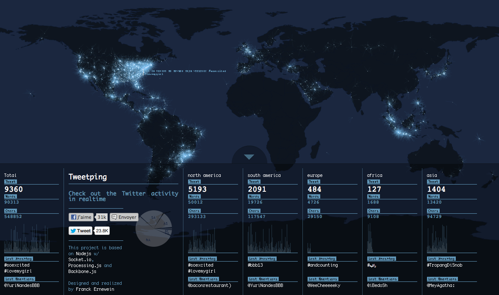Click the continent pie chart

pyautogui.click(x=154, y=229)
